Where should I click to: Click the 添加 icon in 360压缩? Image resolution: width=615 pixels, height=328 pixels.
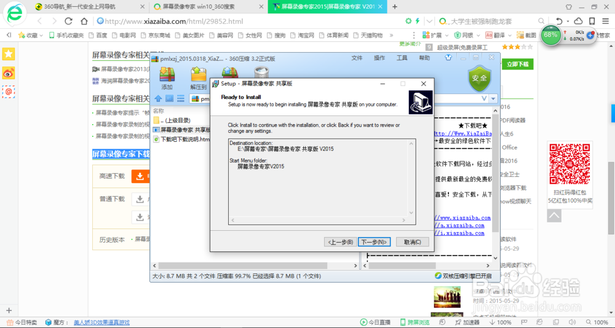point(167,77)
